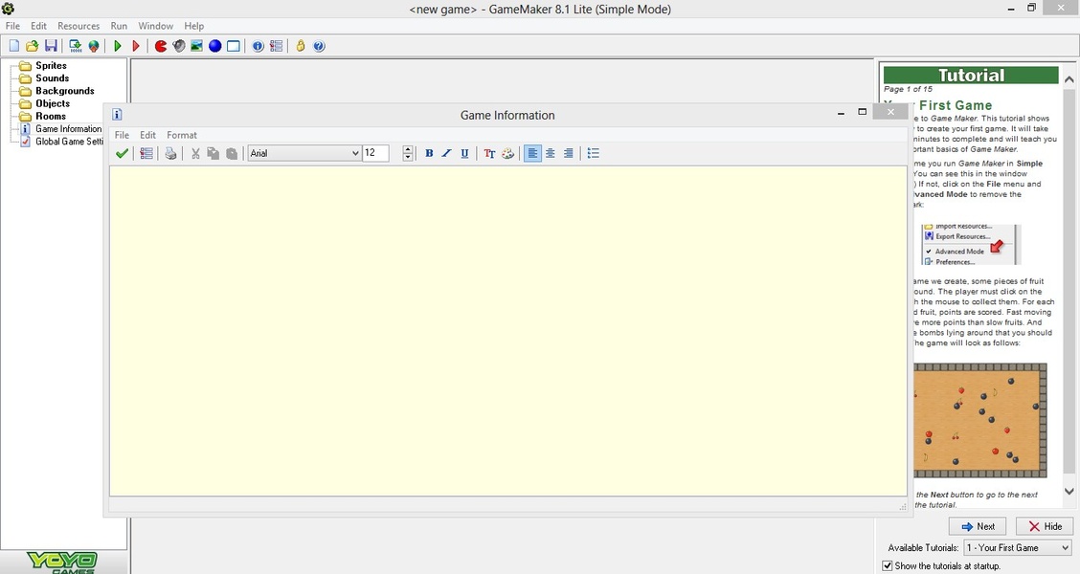Select Sprites folder in resource tree
Image resolution: width=1080 pixels, height=574 pixels.
51,66
